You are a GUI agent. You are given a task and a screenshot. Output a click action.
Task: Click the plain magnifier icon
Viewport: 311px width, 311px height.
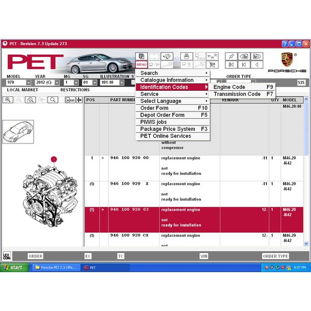coord(52,100)
